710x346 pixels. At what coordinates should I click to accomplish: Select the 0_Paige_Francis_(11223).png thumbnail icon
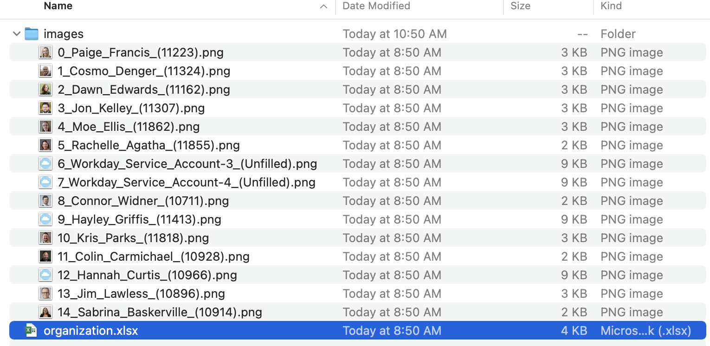coord(45,52)
